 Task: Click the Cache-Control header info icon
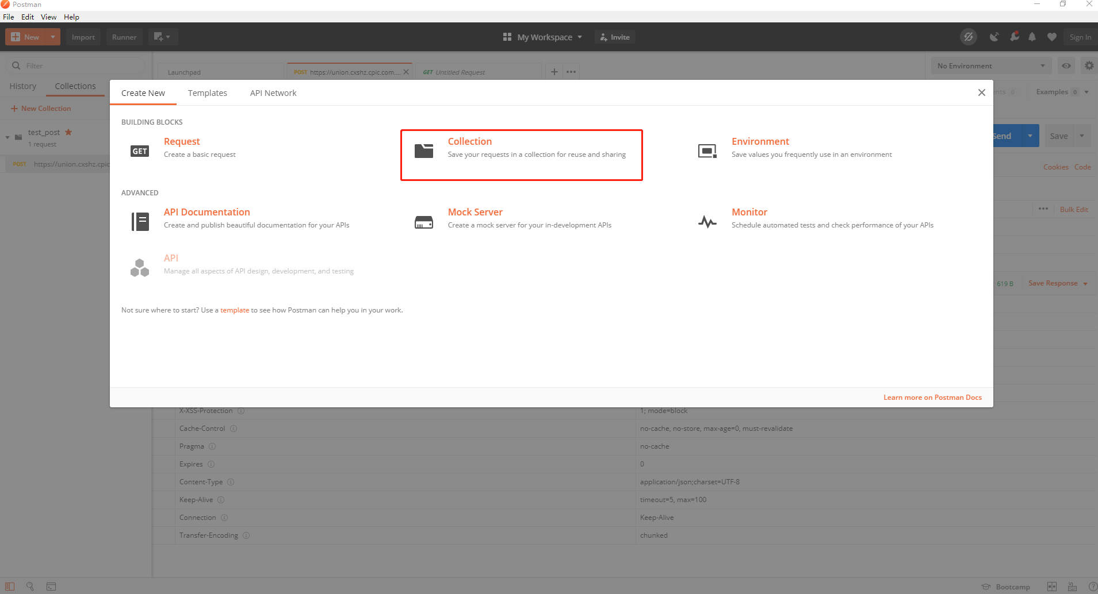point(234,429)
